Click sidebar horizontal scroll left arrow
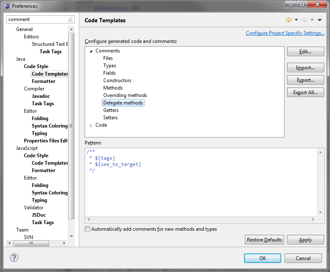Image resolution: width=330 pixels, height=272 pixels. [9, 243]
